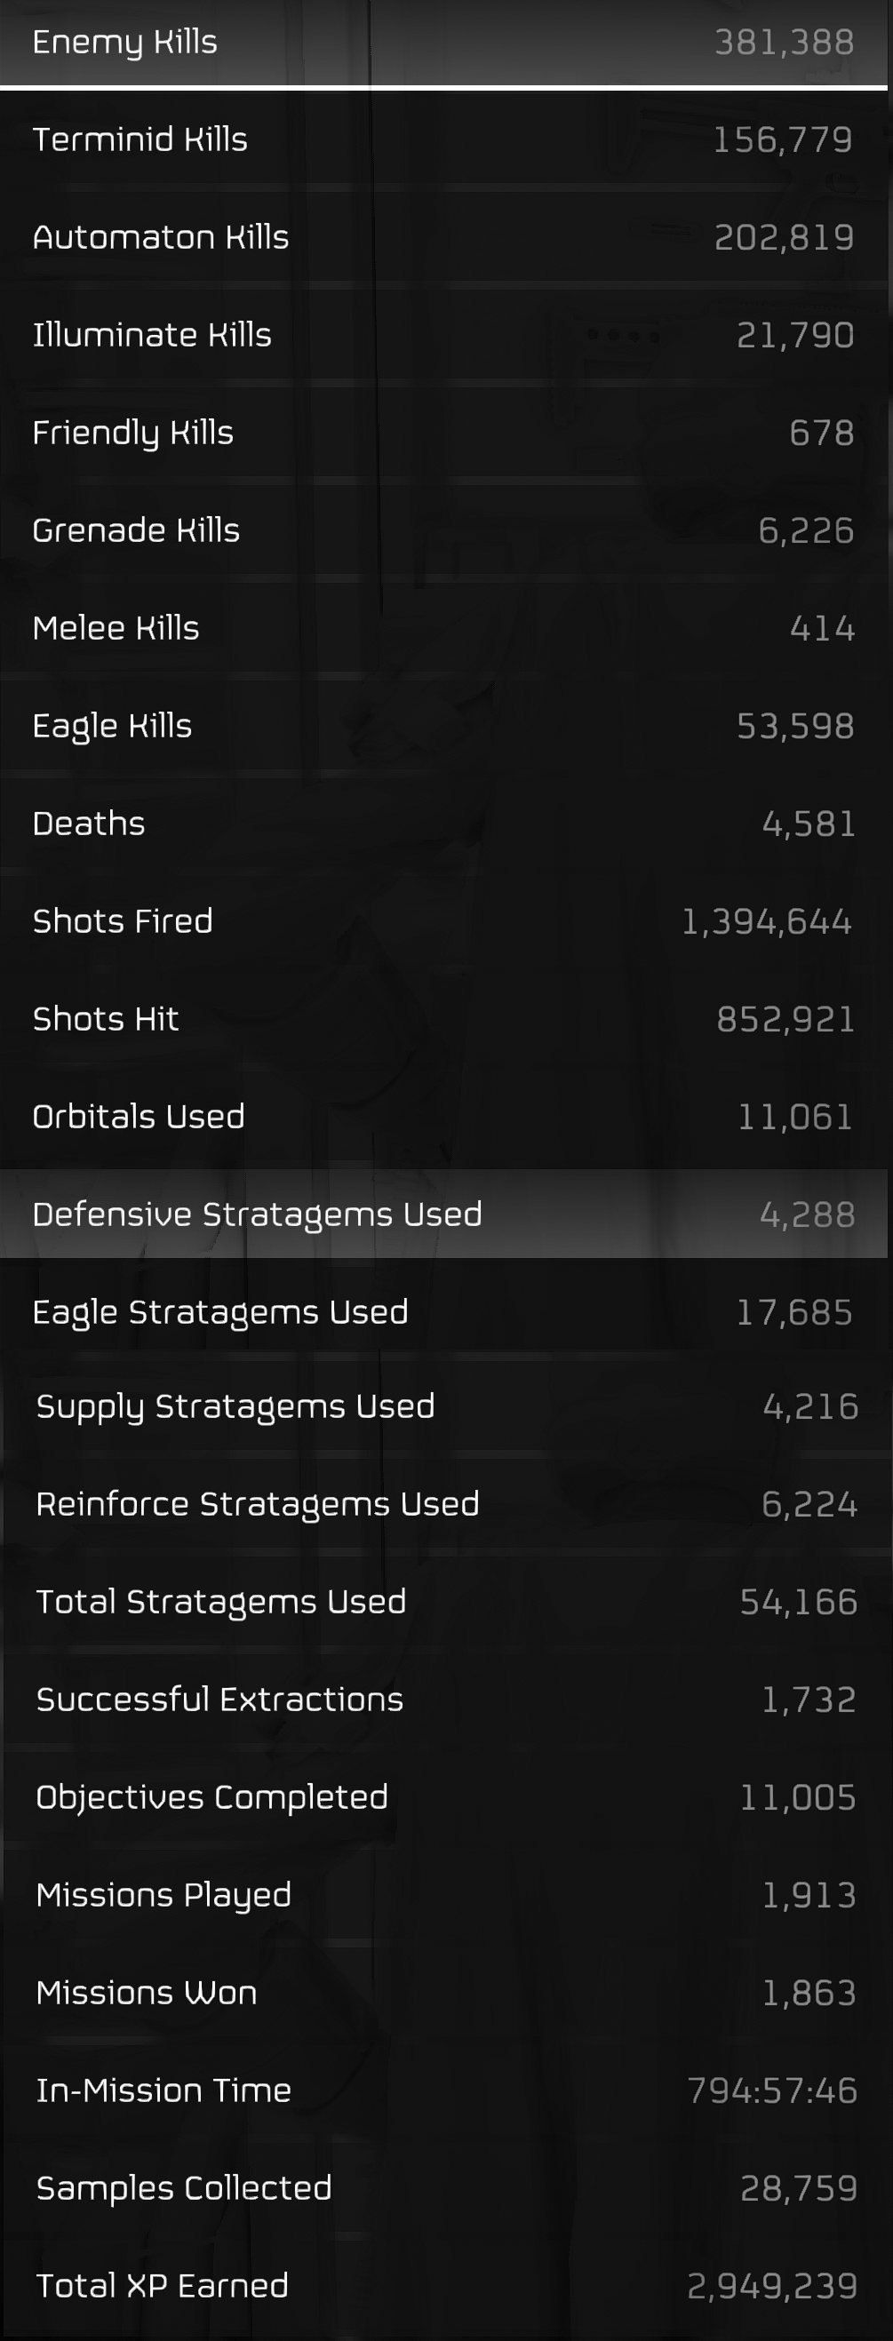Select the Shots Fired entry

coord(443,920)
